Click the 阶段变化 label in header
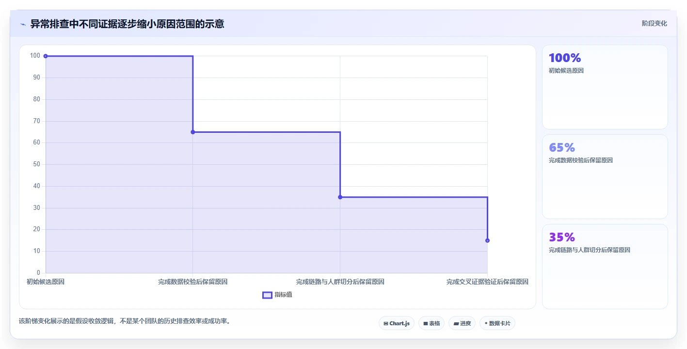Image resolution: width=687 pixels, height=349 pixels. (x=655, y=23)
